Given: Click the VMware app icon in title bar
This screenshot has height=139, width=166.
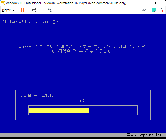Looking at the screenshot, I should click(x=3, y=3).
